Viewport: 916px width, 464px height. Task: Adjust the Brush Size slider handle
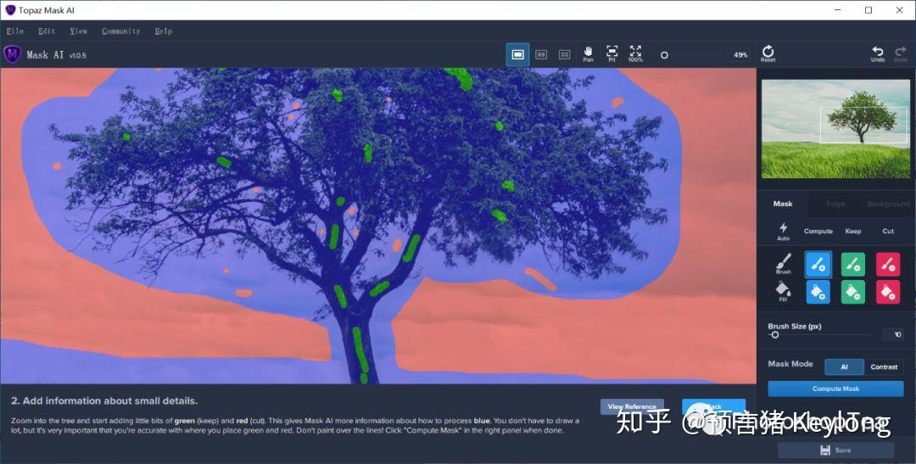[x=774, y=335]
